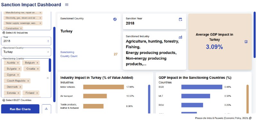257x120 pixels.
Task: Click the Motor vehicles bar in Industry Impact chart
Action: coord(103,87)
